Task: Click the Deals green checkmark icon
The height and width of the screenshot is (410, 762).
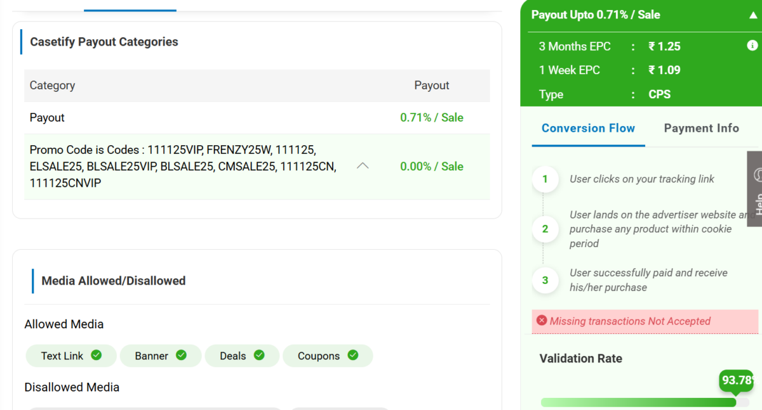Action: (259, 356)
